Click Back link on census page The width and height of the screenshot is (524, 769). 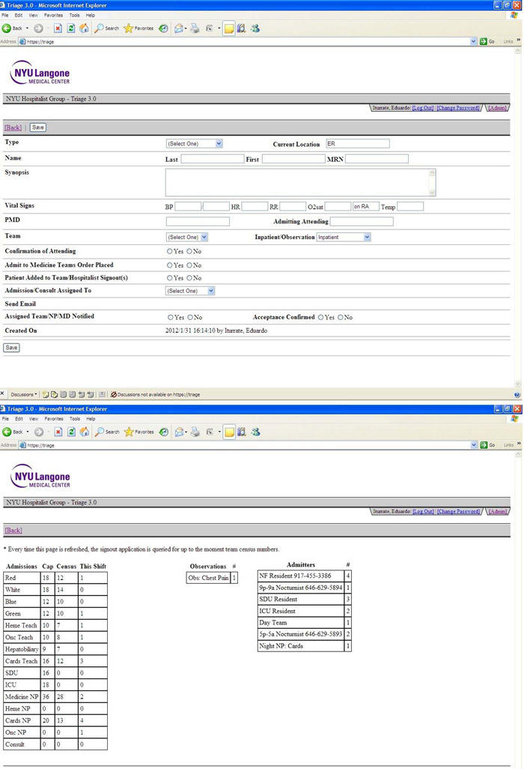coord(13,531)
